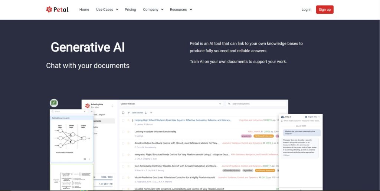Go to Home in the navigation bar
The height and width of the screenshot is (191, 380).
84,10
